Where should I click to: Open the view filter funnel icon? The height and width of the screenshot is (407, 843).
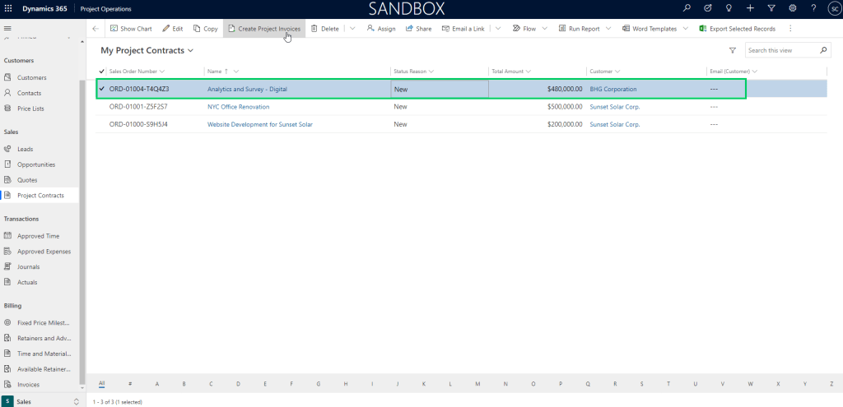pos(733,51)
